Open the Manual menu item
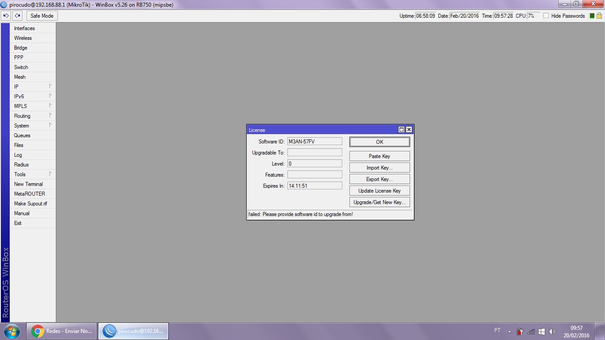Viewport: 605px width, 340px height. click(33, 213)
